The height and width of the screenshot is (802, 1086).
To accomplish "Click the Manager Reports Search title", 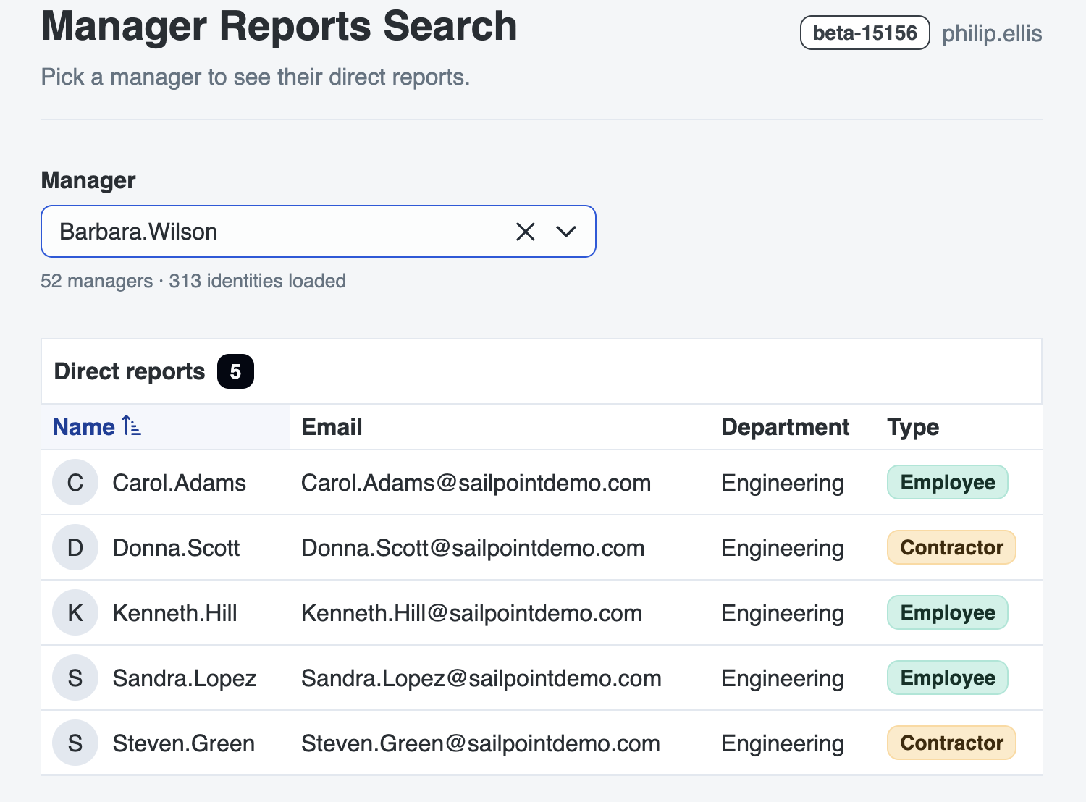I will click(x=279, y=26).
